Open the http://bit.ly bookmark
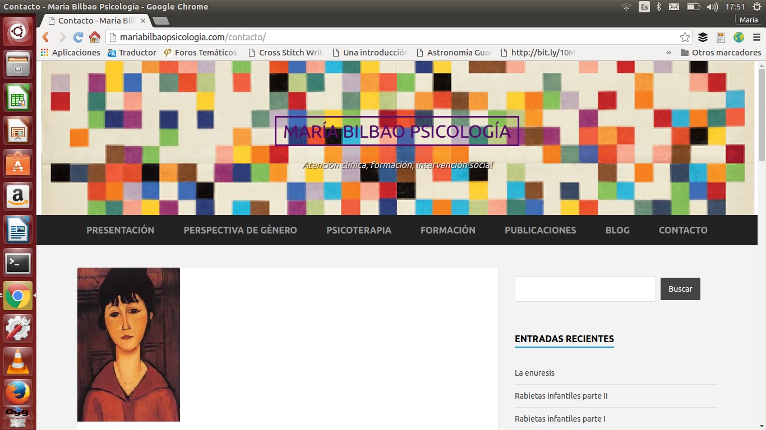 (538, 53)
